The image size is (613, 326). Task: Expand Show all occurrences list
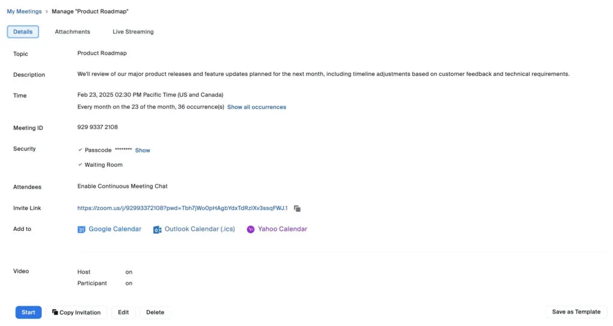[256, 107]
